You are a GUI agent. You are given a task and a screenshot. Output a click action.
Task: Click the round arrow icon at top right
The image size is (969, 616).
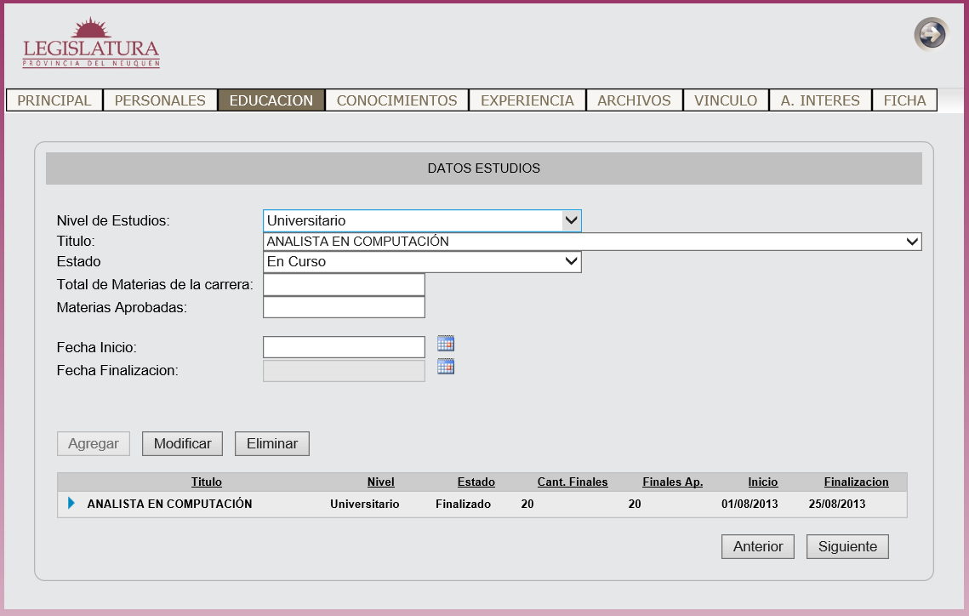click(931, 35)
